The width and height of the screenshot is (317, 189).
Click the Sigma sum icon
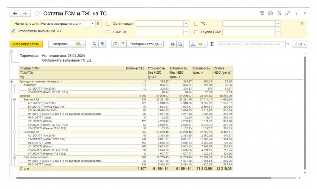coord(212,44)
